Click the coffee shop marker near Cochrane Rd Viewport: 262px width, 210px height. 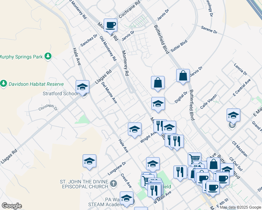point(111,25)
